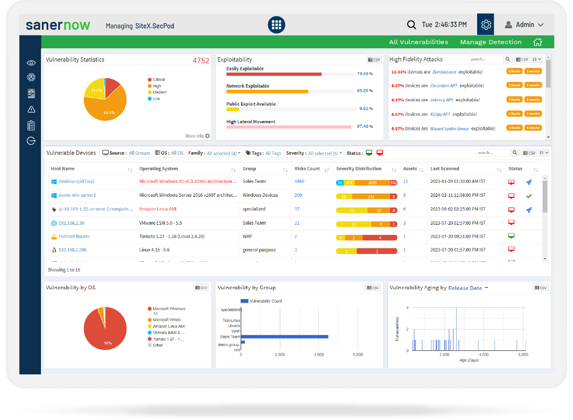Click the clipboard checklist icon in sidebar
The image size is (573, 420).
pyautogui.click(x=31, y=125)
